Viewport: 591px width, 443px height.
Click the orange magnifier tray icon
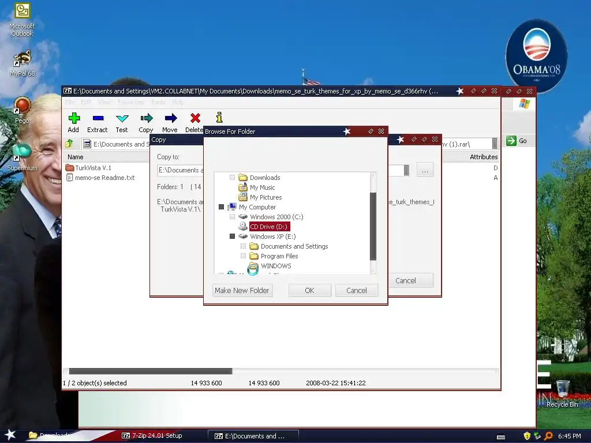point(548,436)
